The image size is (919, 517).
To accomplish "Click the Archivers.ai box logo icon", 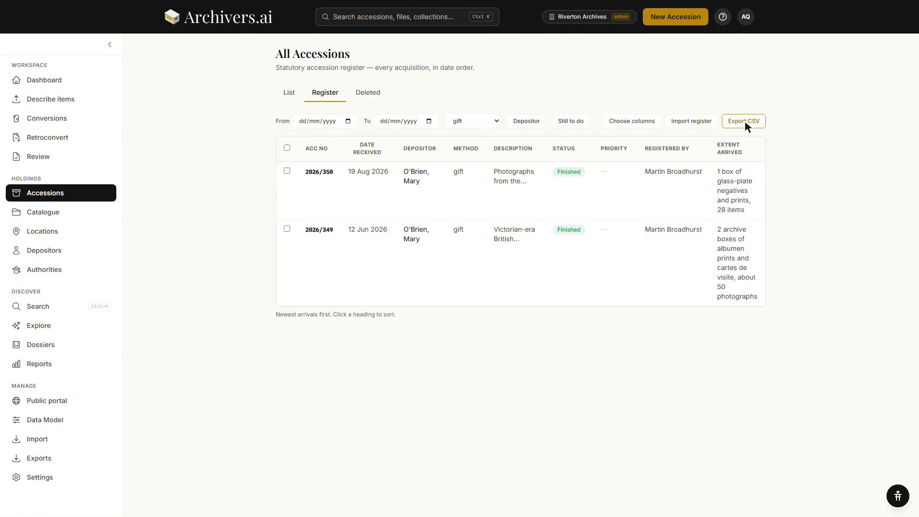I will [x=172, y=17].
